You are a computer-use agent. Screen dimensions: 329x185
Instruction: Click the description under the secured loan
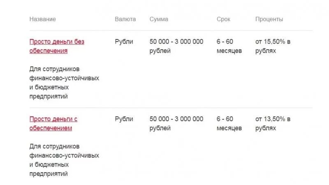64,160
